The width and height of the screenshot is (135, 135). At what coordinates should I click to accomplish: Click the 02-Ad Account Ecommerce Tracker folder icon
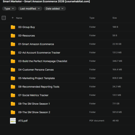(x=13, y=53)
